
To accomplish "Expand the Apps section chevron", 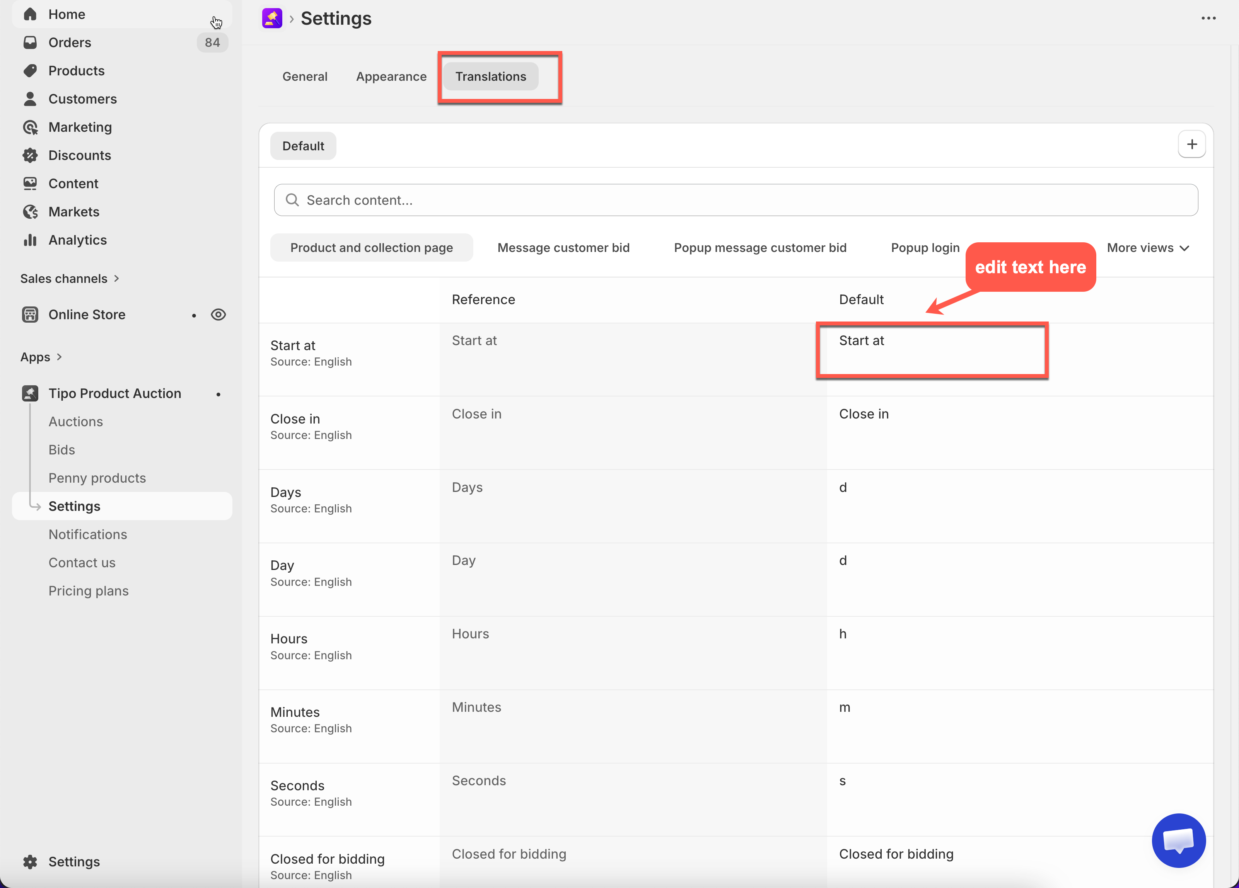I will pyautogui.click(x=59, y=357).
